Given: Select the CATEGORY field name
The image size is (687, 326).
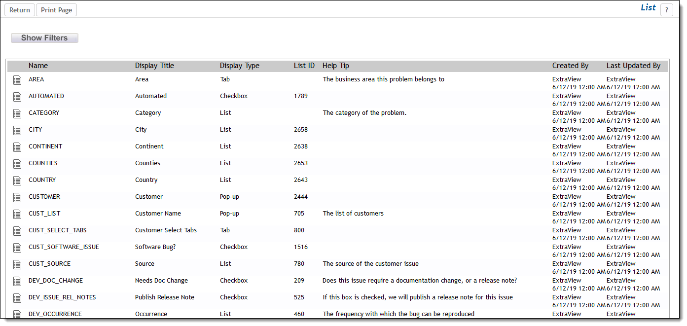Looking at the screenshot, I should [44, 112].
